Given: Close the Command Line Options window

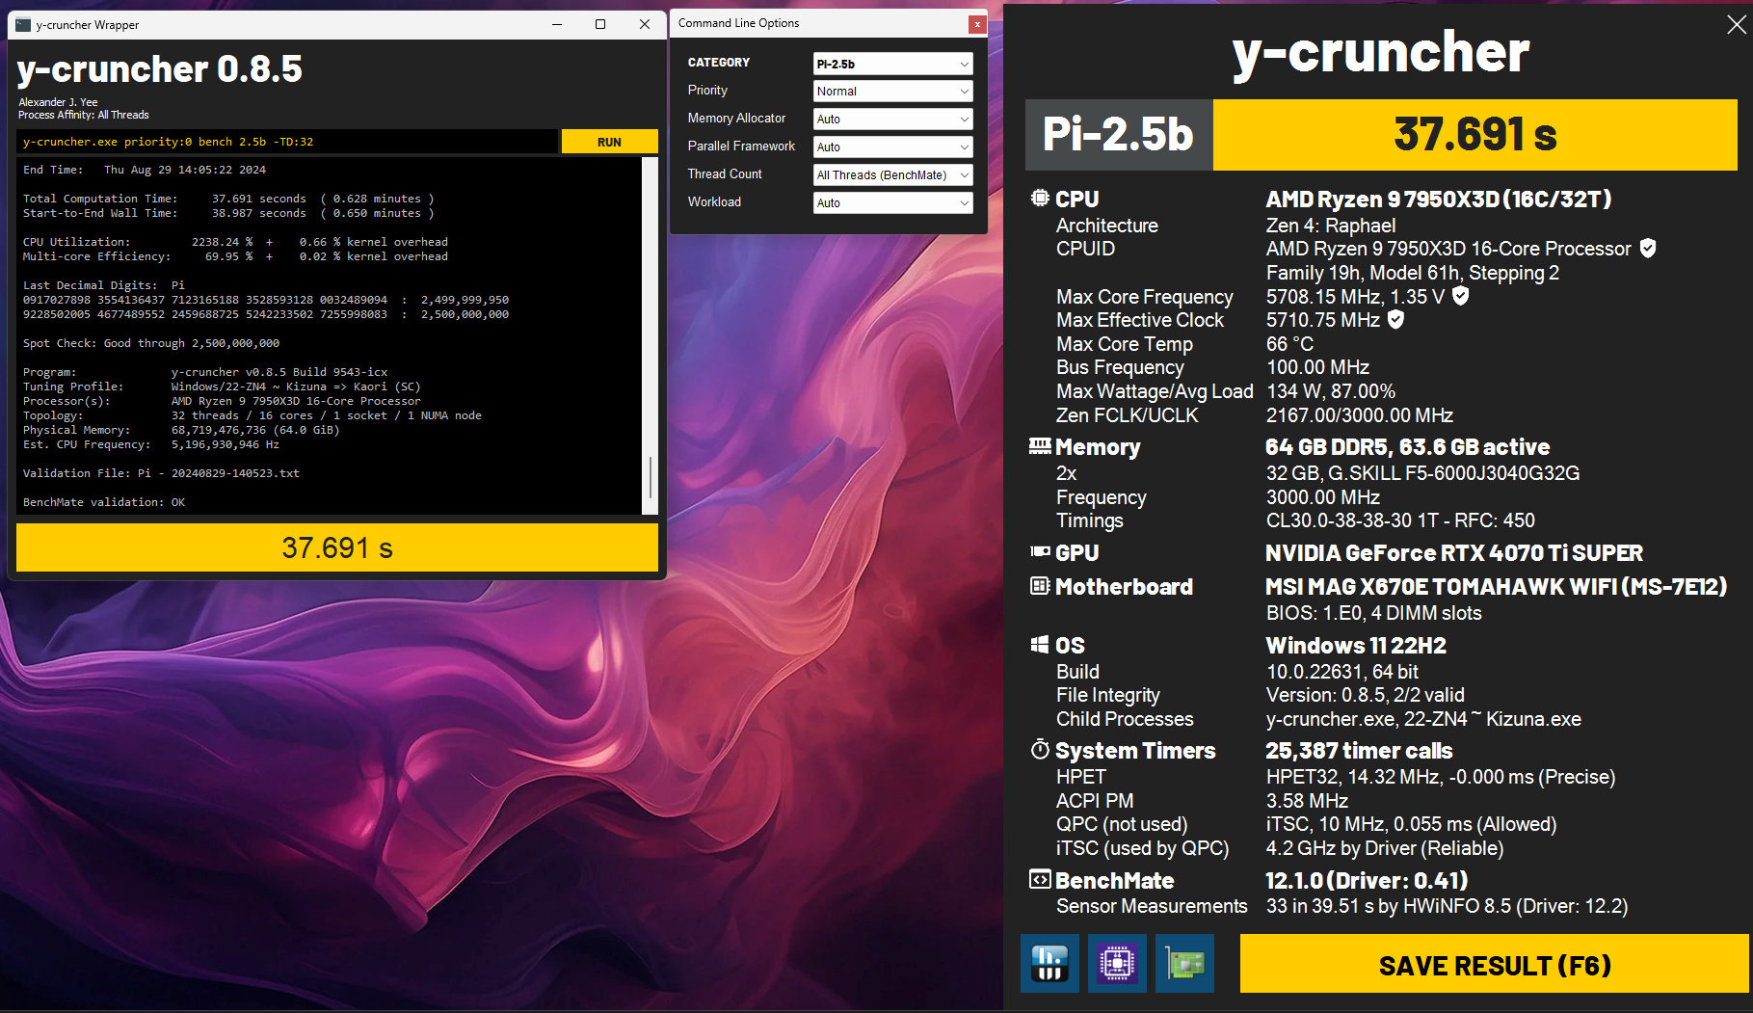Looking at the screenshot, I should (x=977, y=24).
